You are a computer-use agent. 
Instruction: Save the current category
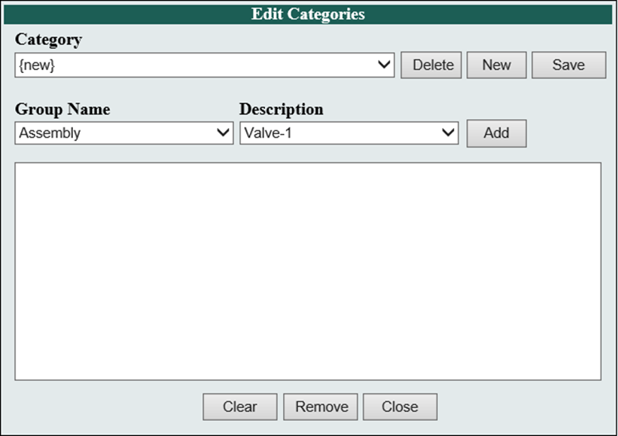pos(569,65)
